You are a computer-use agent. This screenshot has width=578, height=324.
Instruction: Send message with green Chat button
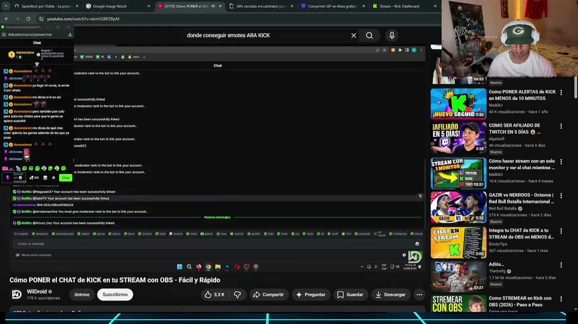(x=65, y=178)
